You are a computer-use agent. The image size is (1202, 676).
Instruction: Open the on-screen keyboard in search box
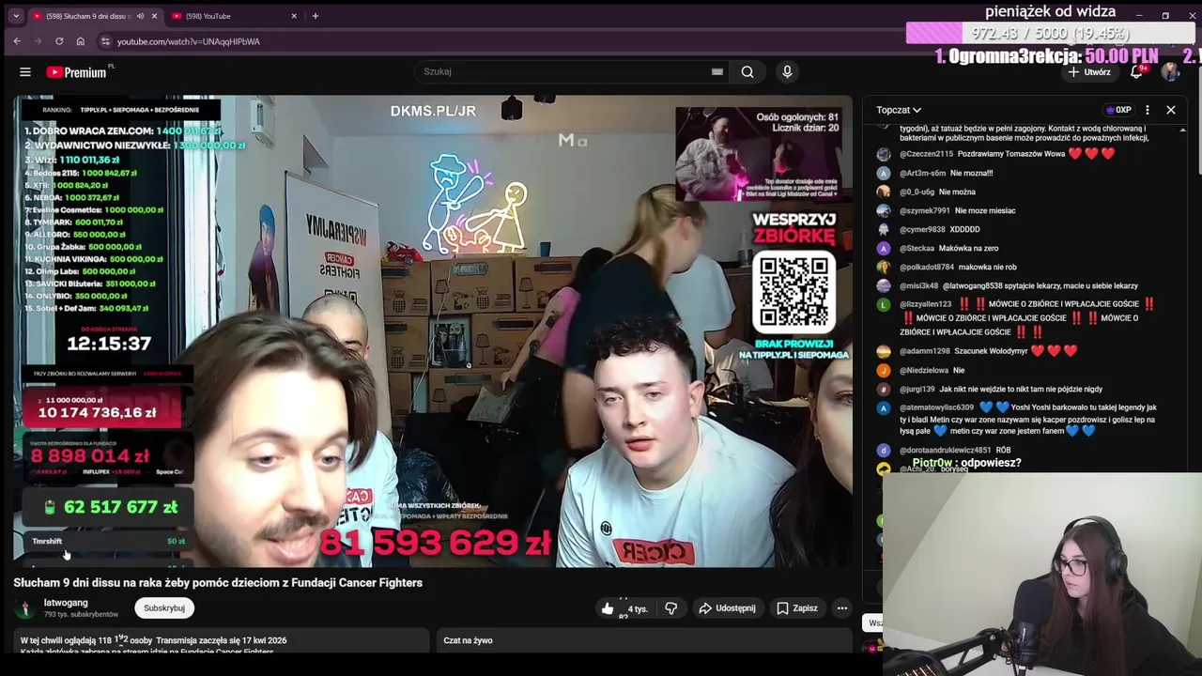pyautogui.click(x=717, y=71)
